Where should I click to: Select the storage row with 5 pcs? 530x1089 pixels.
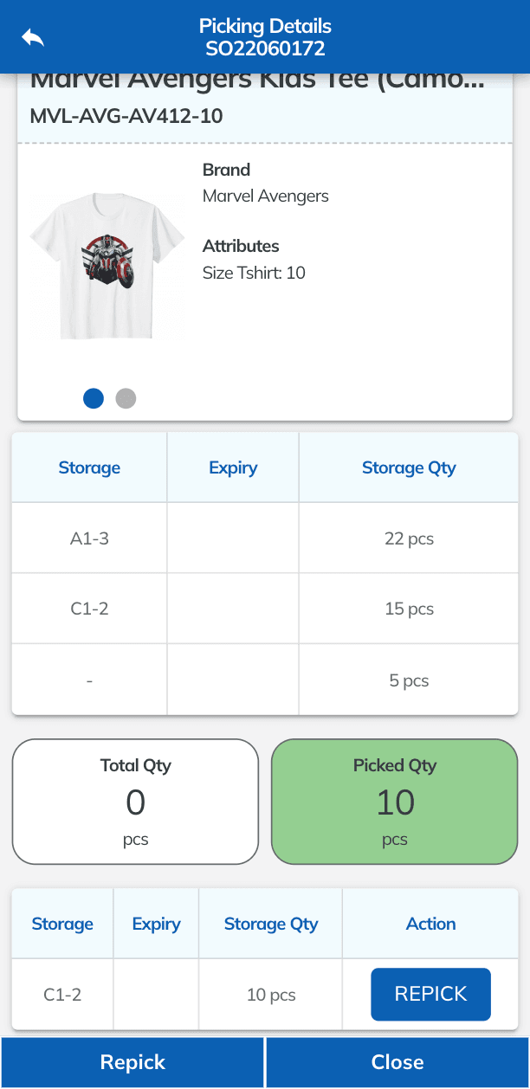point(265,680)
